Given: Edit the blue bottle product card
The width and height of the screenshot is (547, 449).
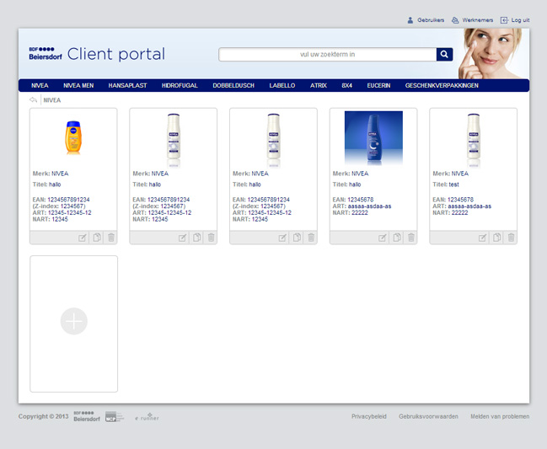Looking at the screenshot, I should tap(382, 238).
